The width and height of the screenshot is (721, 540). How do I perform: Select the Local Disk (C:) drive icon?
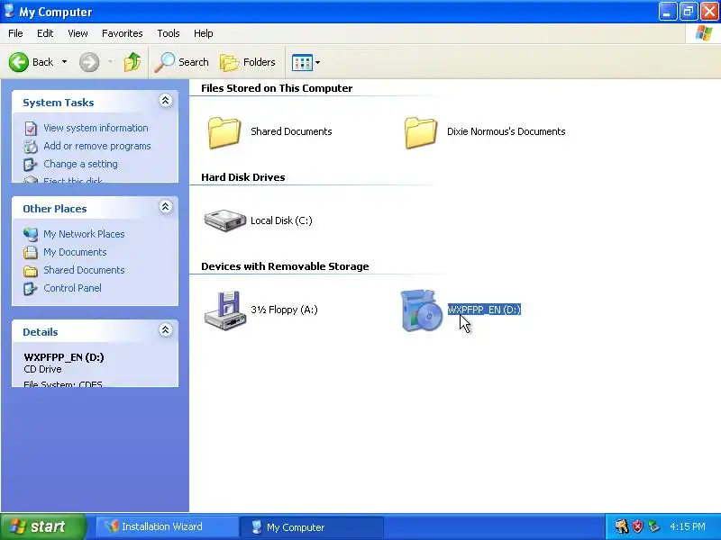coord(224,220)
